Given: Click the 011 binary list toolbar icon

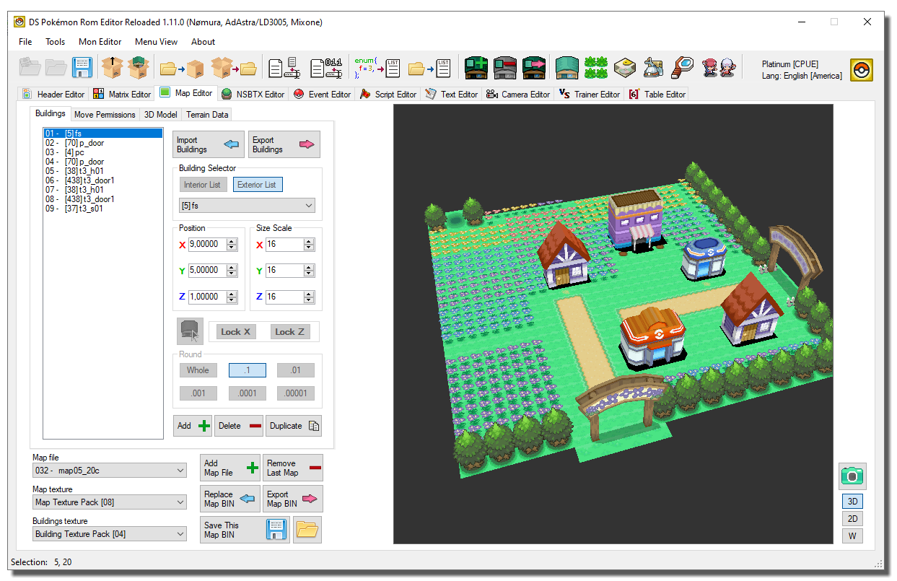Looking at the screenshot, I should click(x=326, y=69).
